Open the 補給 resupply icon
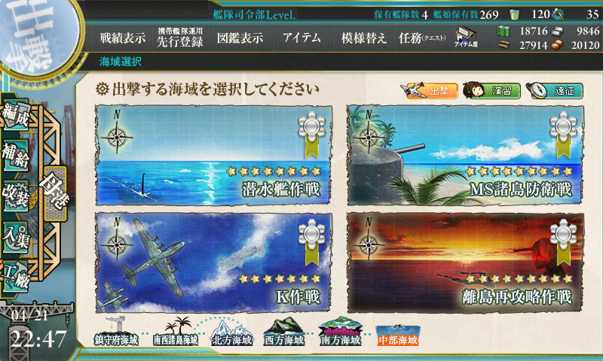603x361 pixels. coord(16,156)
